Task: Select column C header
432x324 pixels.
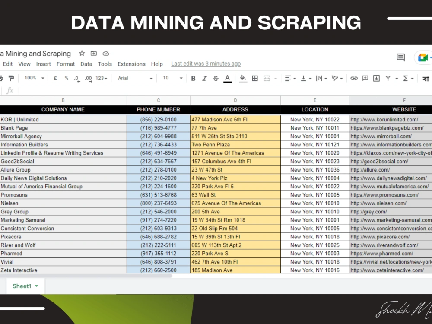Action: (x=159, y=100)
